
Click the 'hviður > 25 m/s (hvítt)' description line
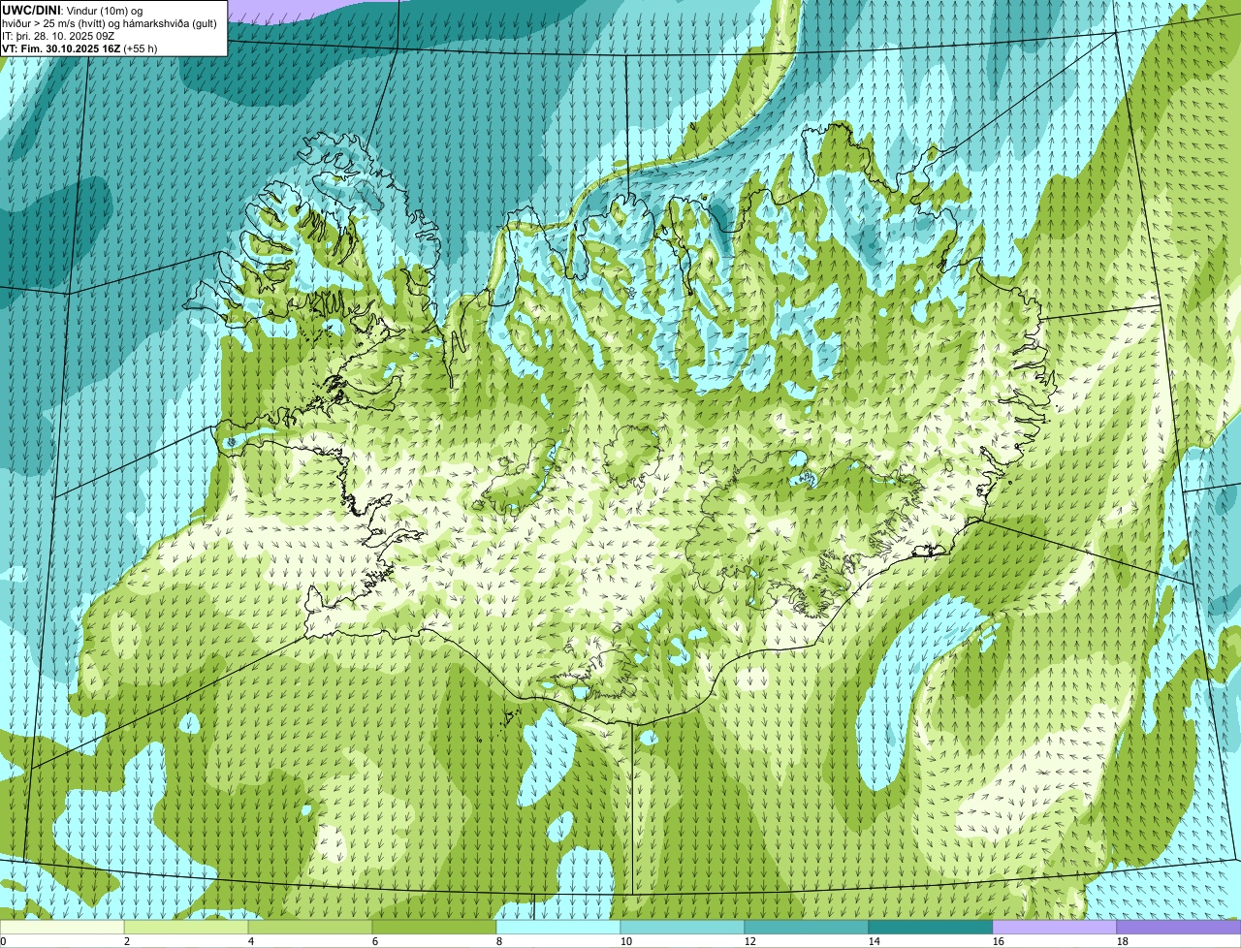[x=110, y=23]
